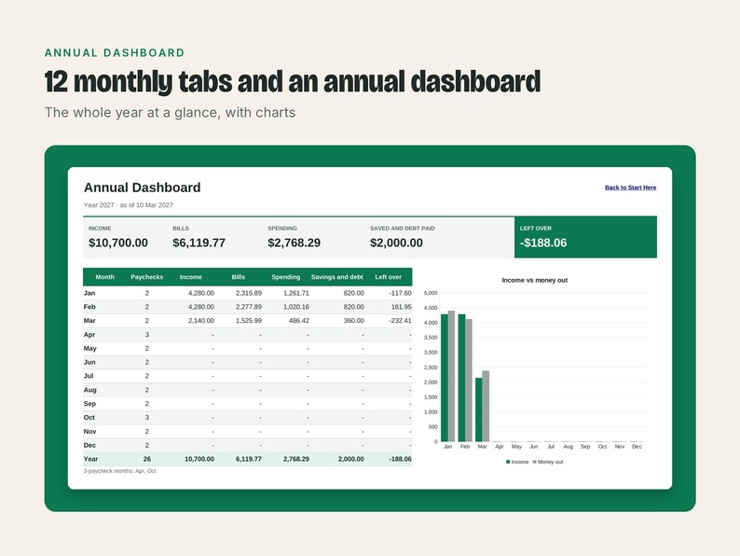The height and width of the screenshot is (556, 740).
Task: Click the Left over -$188.06 card
Action: point(585,237)
